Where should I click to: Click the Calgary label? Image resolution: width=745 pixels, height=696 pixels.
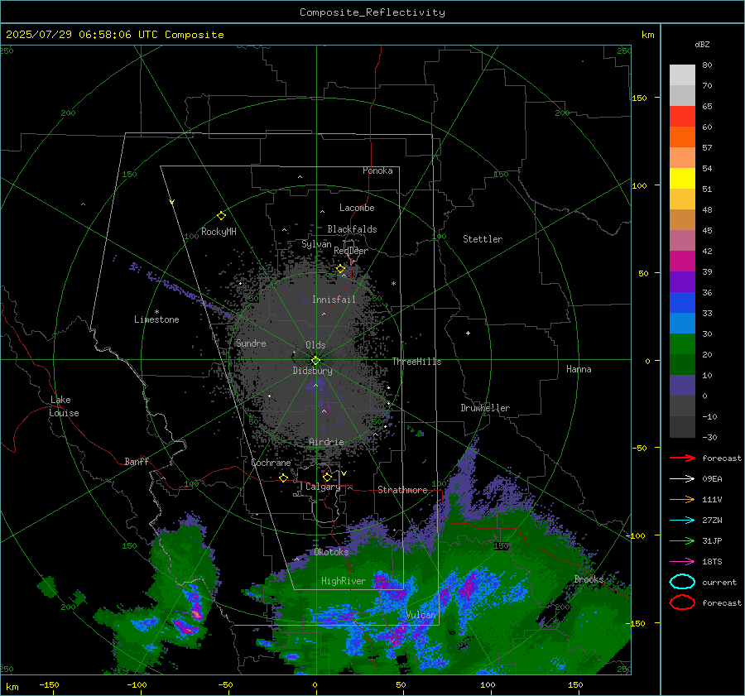pyautogui.click(x=323, y=487)
